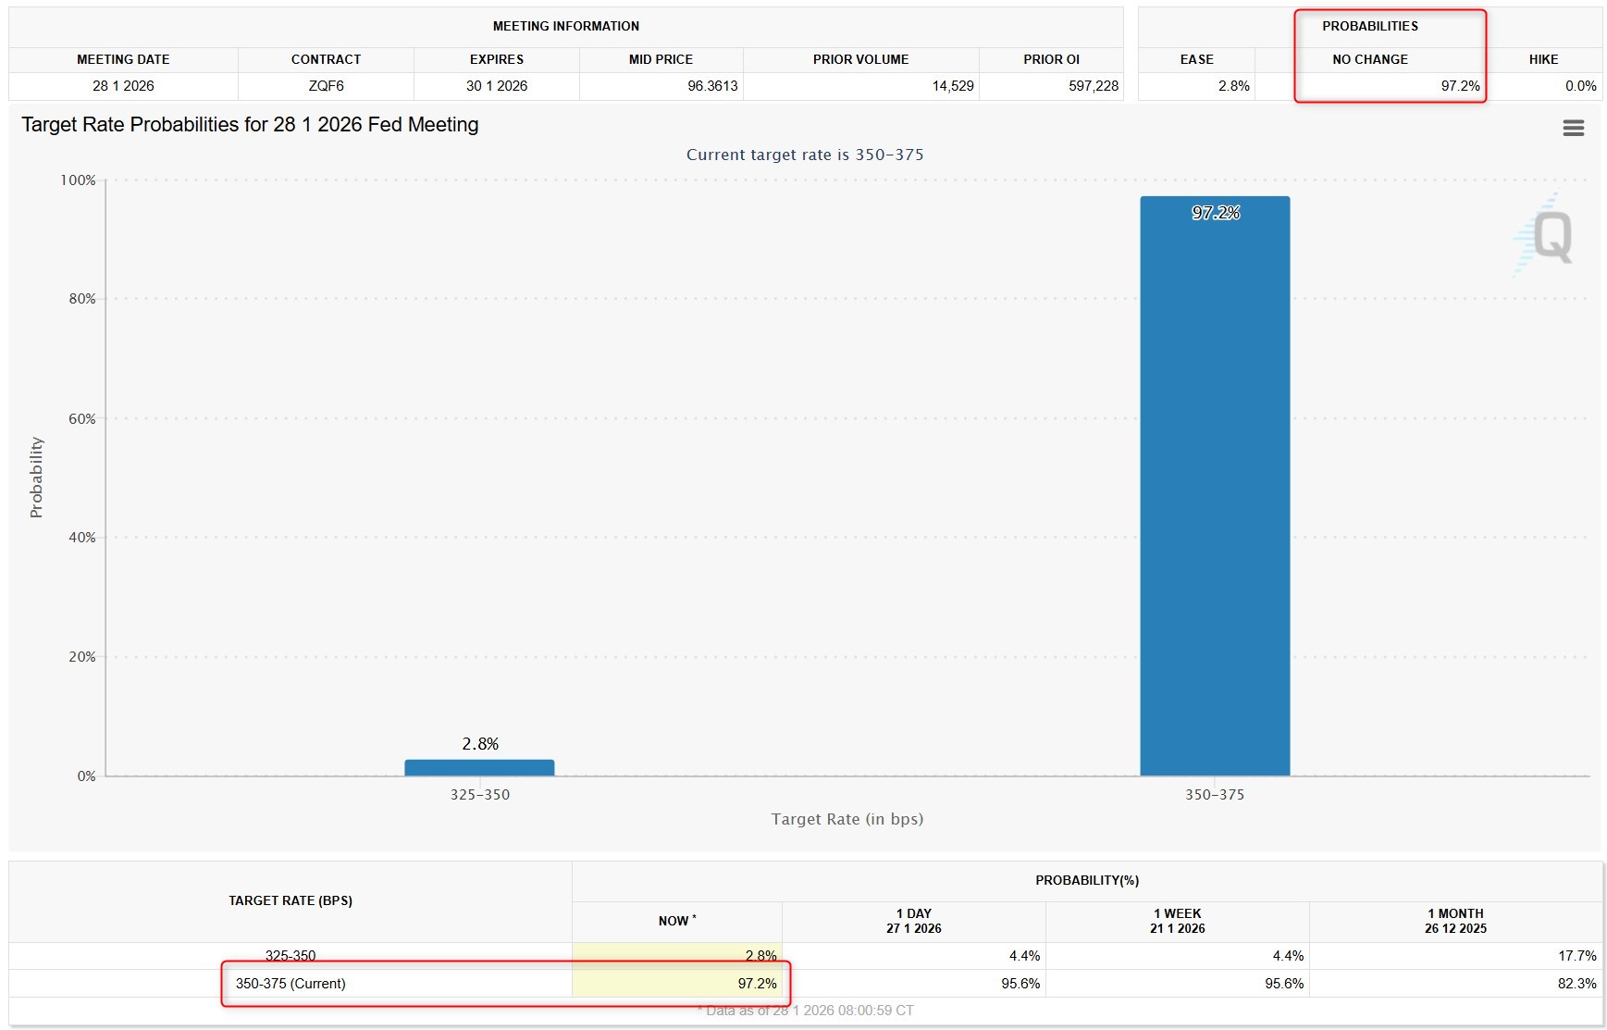The image size is (1607, 1030).
Task: Click the PRIOR OI value 597,228
Action: pos(1093,86)
